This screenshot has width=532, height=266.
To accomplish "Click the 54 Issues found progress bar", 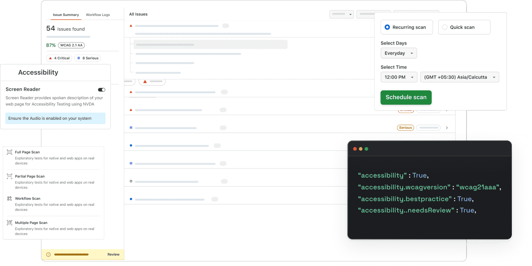I will point(68,37).
